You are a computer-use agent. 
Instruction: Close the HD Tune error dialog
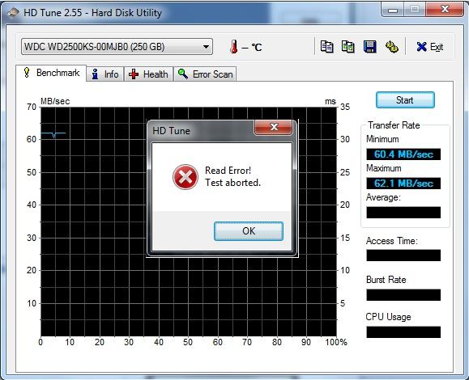point(274,127)
